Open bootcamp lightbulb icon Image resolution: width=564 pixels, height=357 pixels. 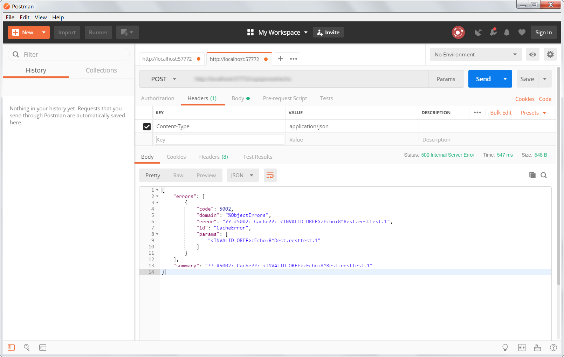[505, 348]
